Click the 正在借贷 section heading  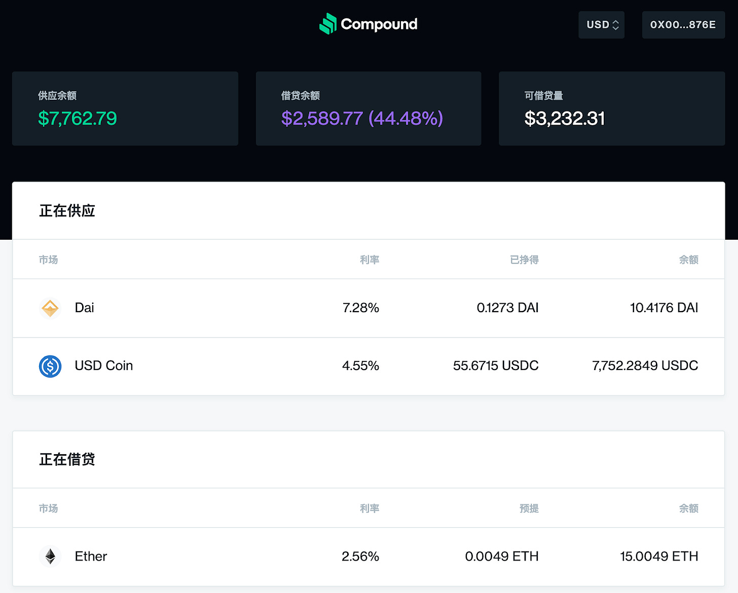[67, 460]
